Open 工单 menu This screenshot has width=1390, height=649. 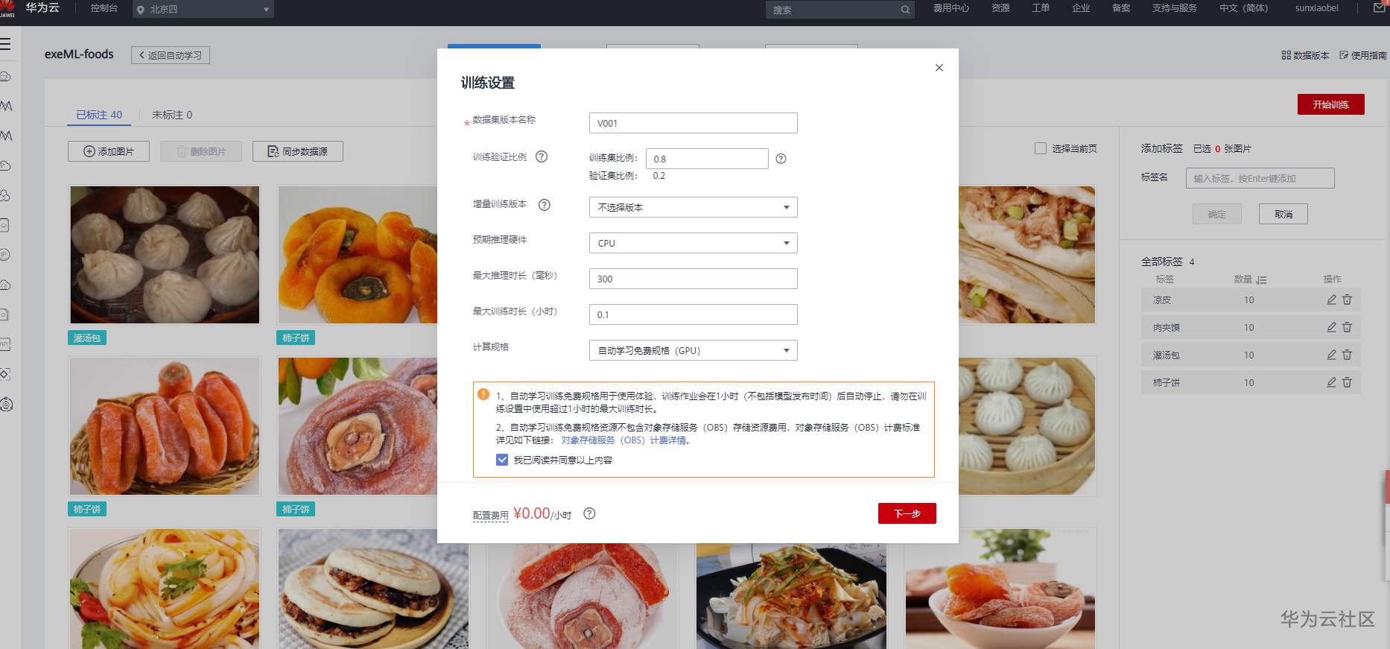(x=1041, y=8)
